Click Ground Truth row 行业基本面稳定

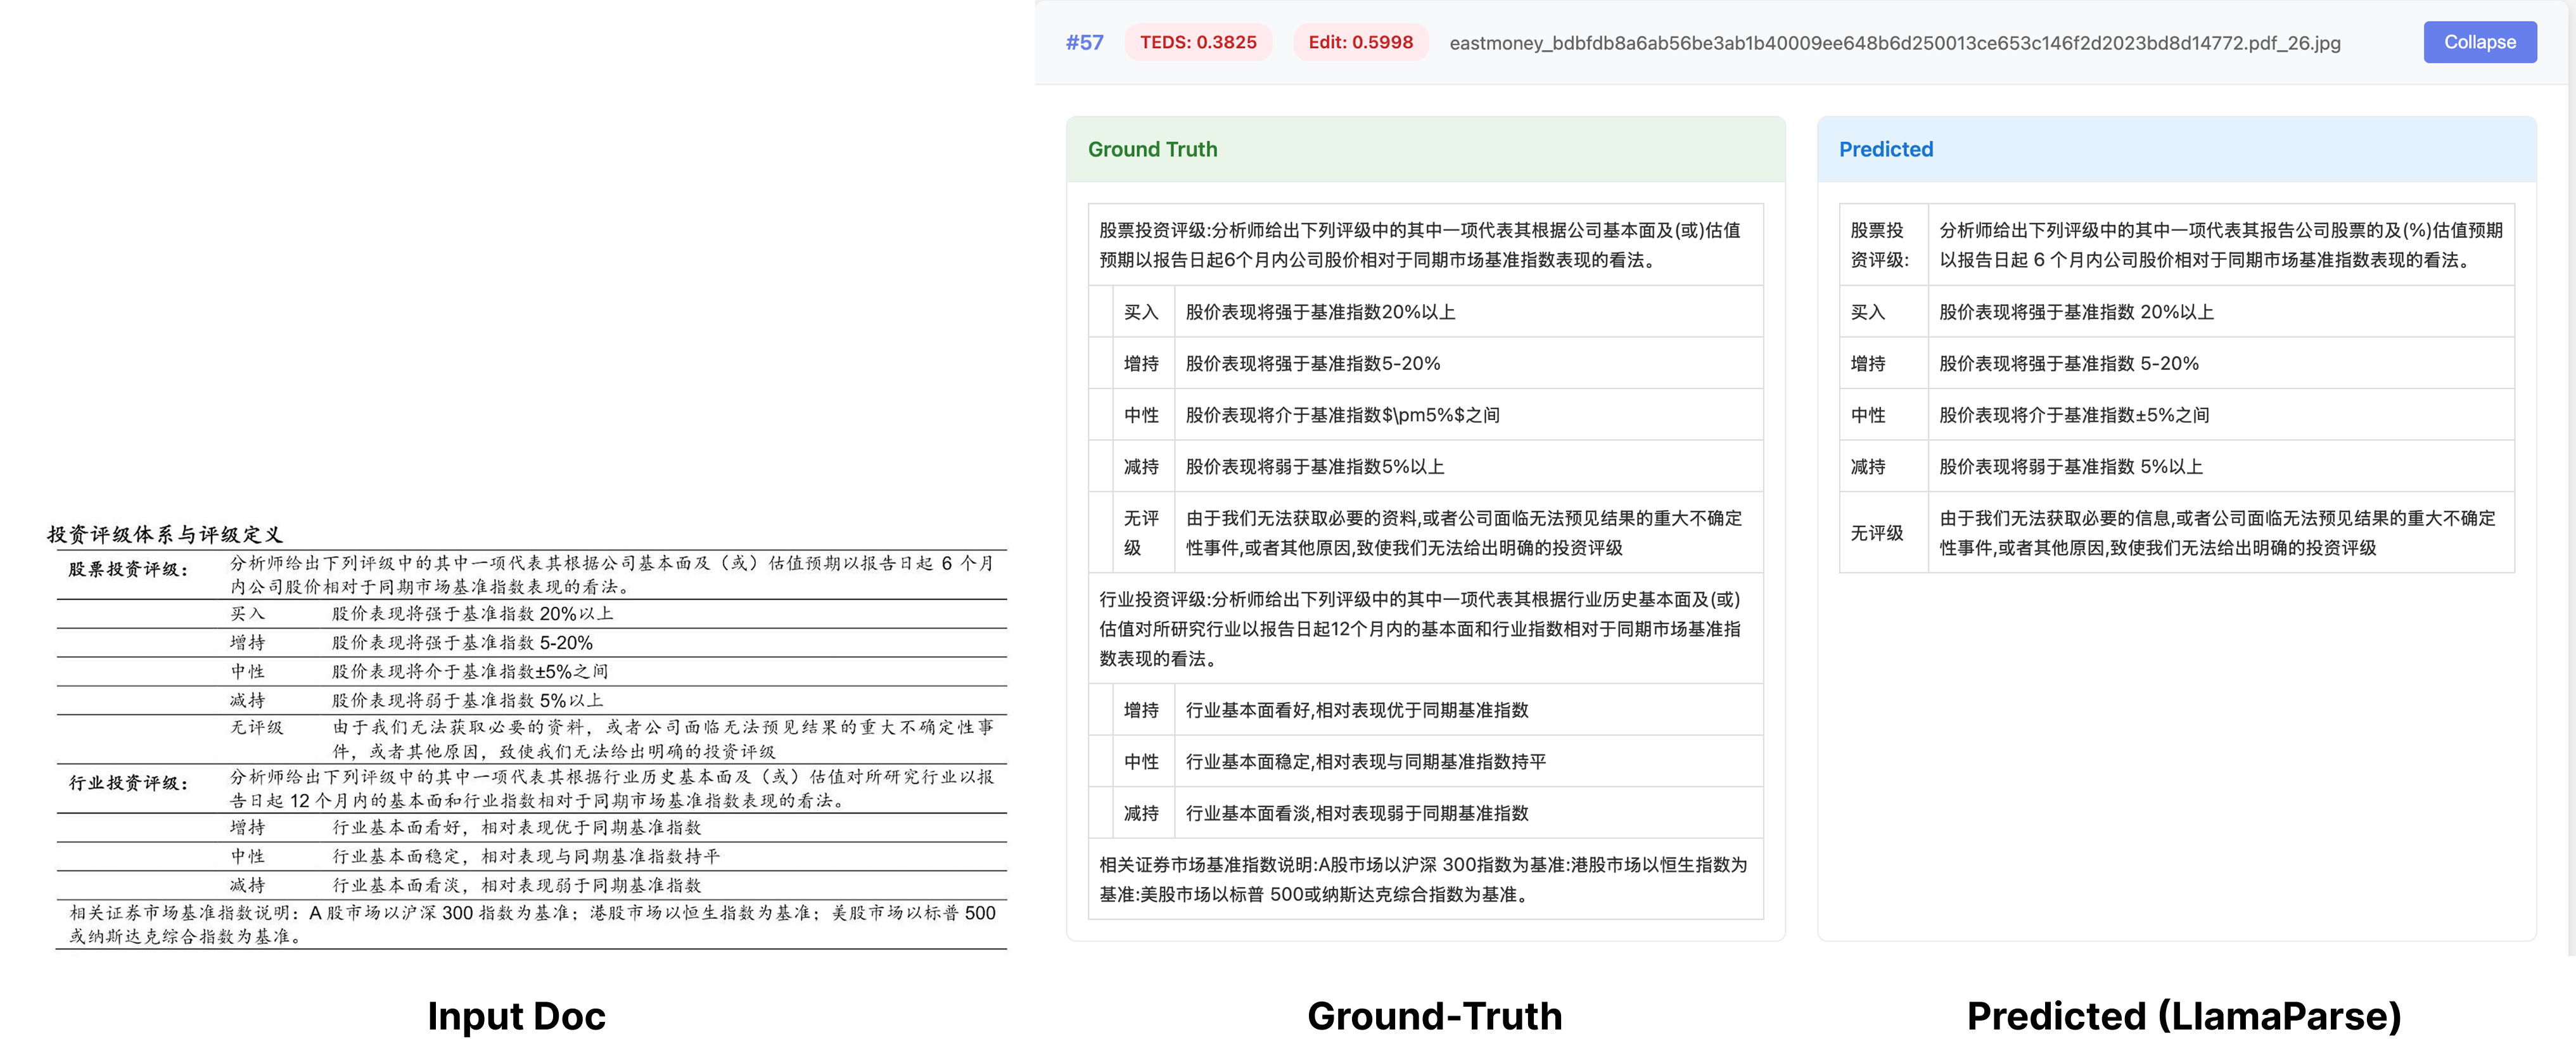coord(1364,762)
